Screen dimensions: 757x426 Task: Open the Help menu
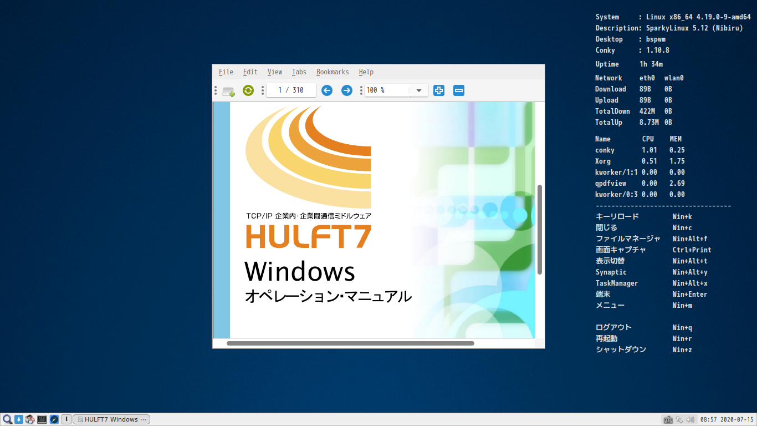point(366,72)
